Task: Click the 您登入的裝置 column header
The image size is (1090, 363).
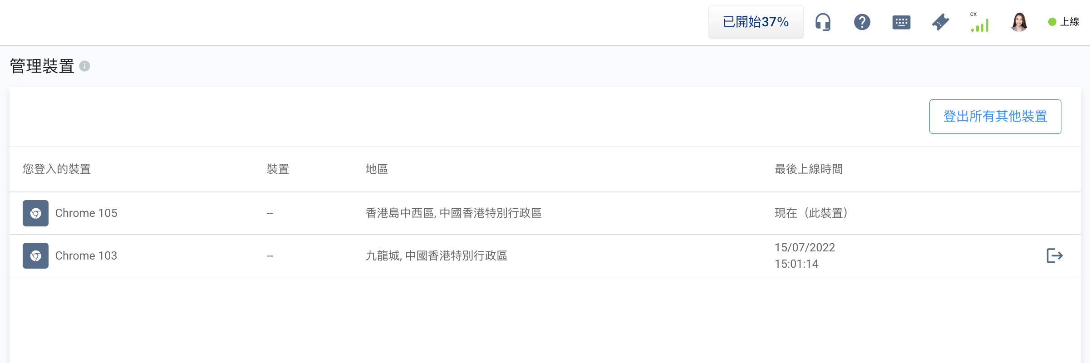Action: (57, 169)
